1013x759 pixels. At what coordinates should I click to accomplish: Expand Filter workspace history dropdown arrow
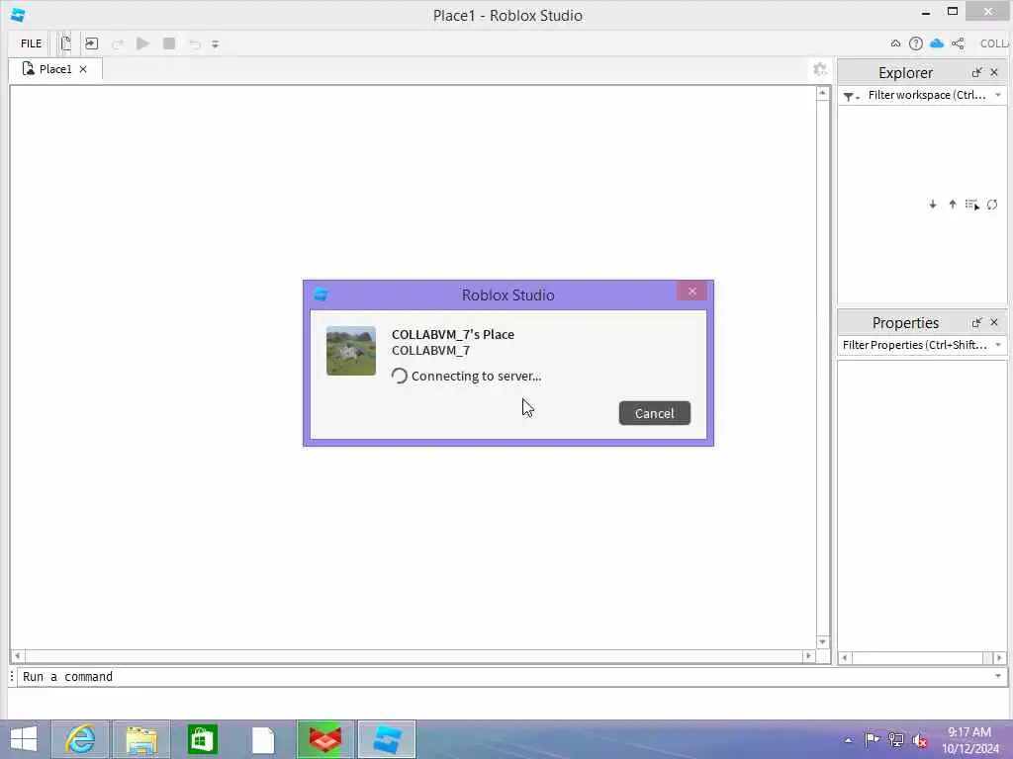click(998, 95)
